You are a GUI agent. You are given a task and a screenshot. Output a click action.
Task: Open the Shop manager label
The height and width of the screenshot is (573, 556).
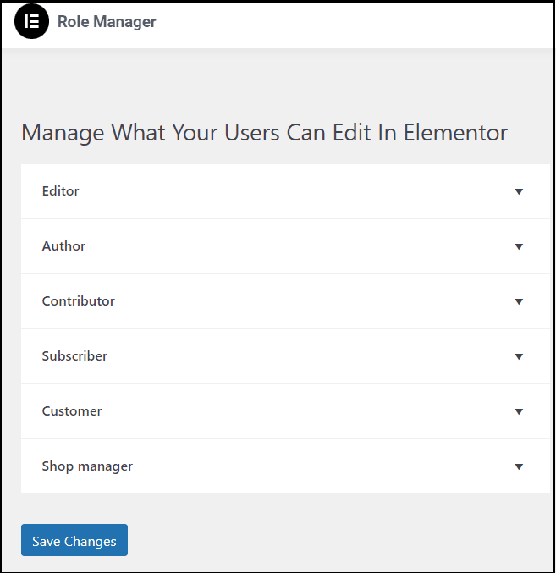[87, 466]
